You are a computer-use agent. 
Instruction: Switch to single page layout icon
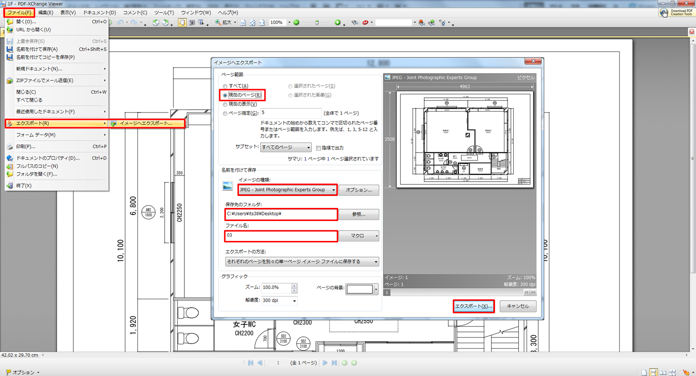644,372
